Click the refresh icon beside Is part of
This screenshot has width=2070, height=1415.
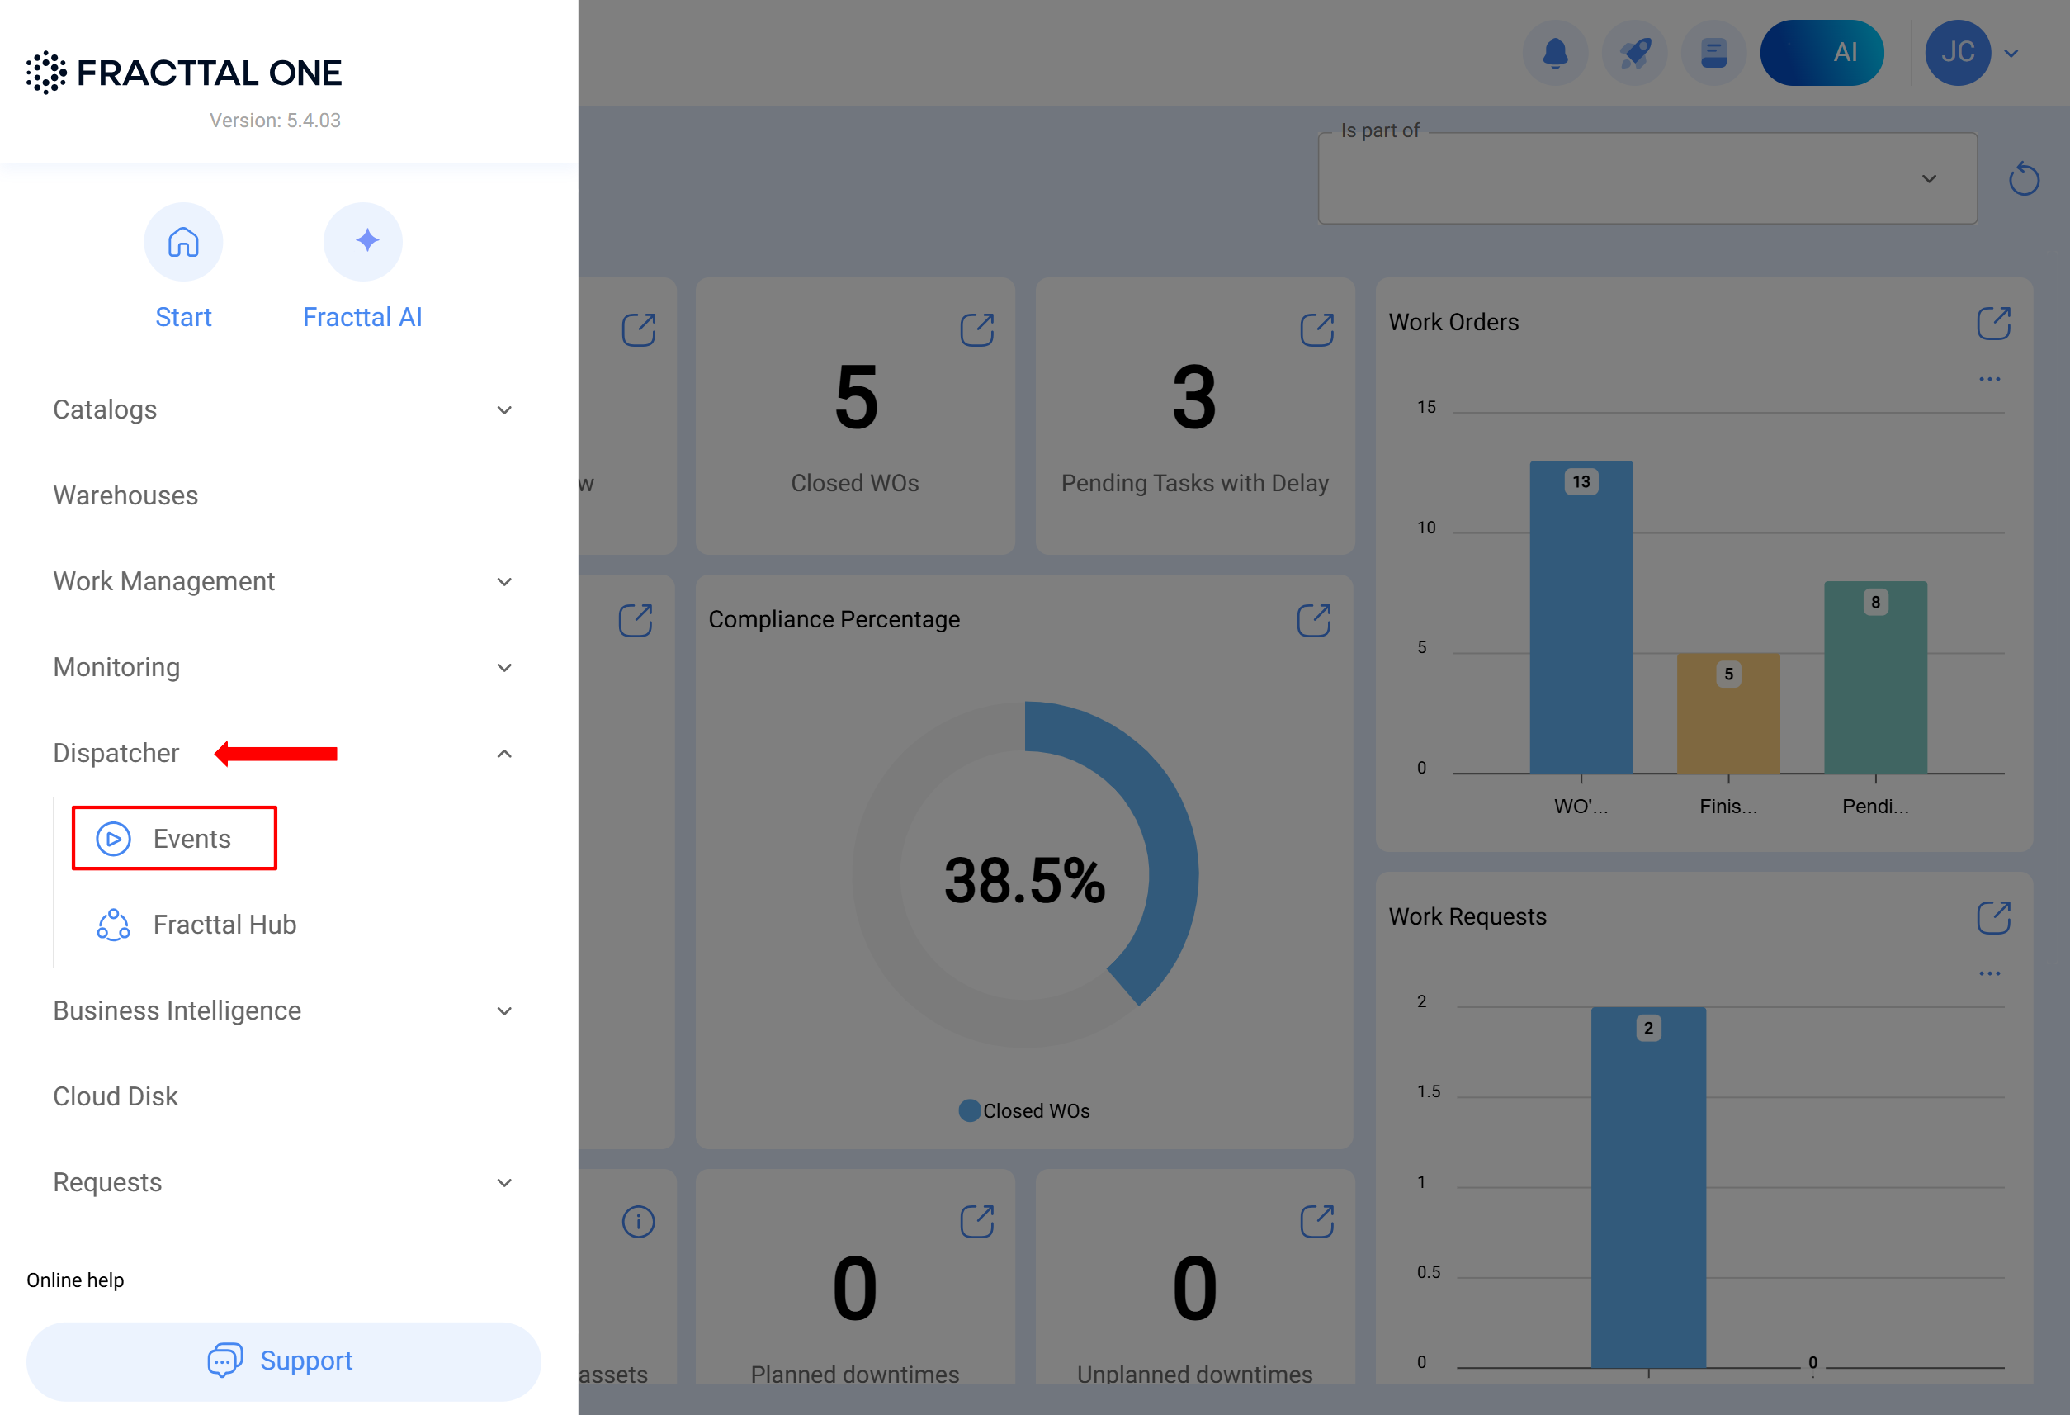pyautogui.click(x=2024, y=179)
